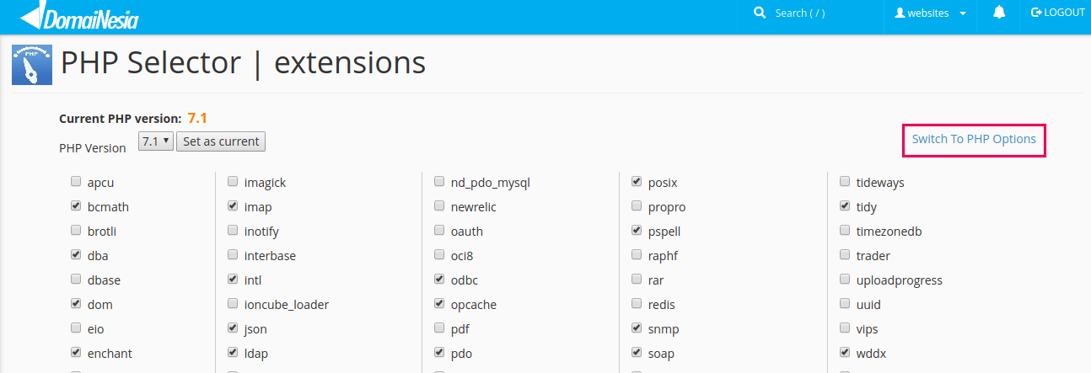
Task: Click the LOGOUT link
Action: pos(1058,13)
